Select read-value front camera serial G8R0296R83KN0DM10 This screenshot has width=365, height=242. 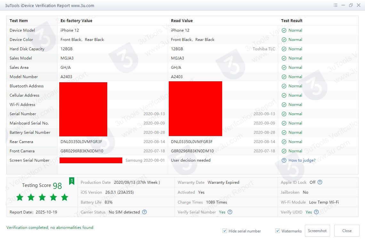tap(192, 151)
